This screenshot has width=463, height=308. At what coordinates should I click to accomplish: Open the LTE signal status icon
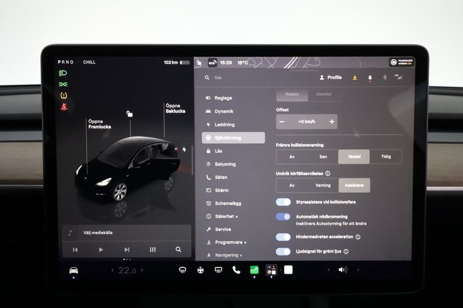pyautogui.click(x=399, y=77)
